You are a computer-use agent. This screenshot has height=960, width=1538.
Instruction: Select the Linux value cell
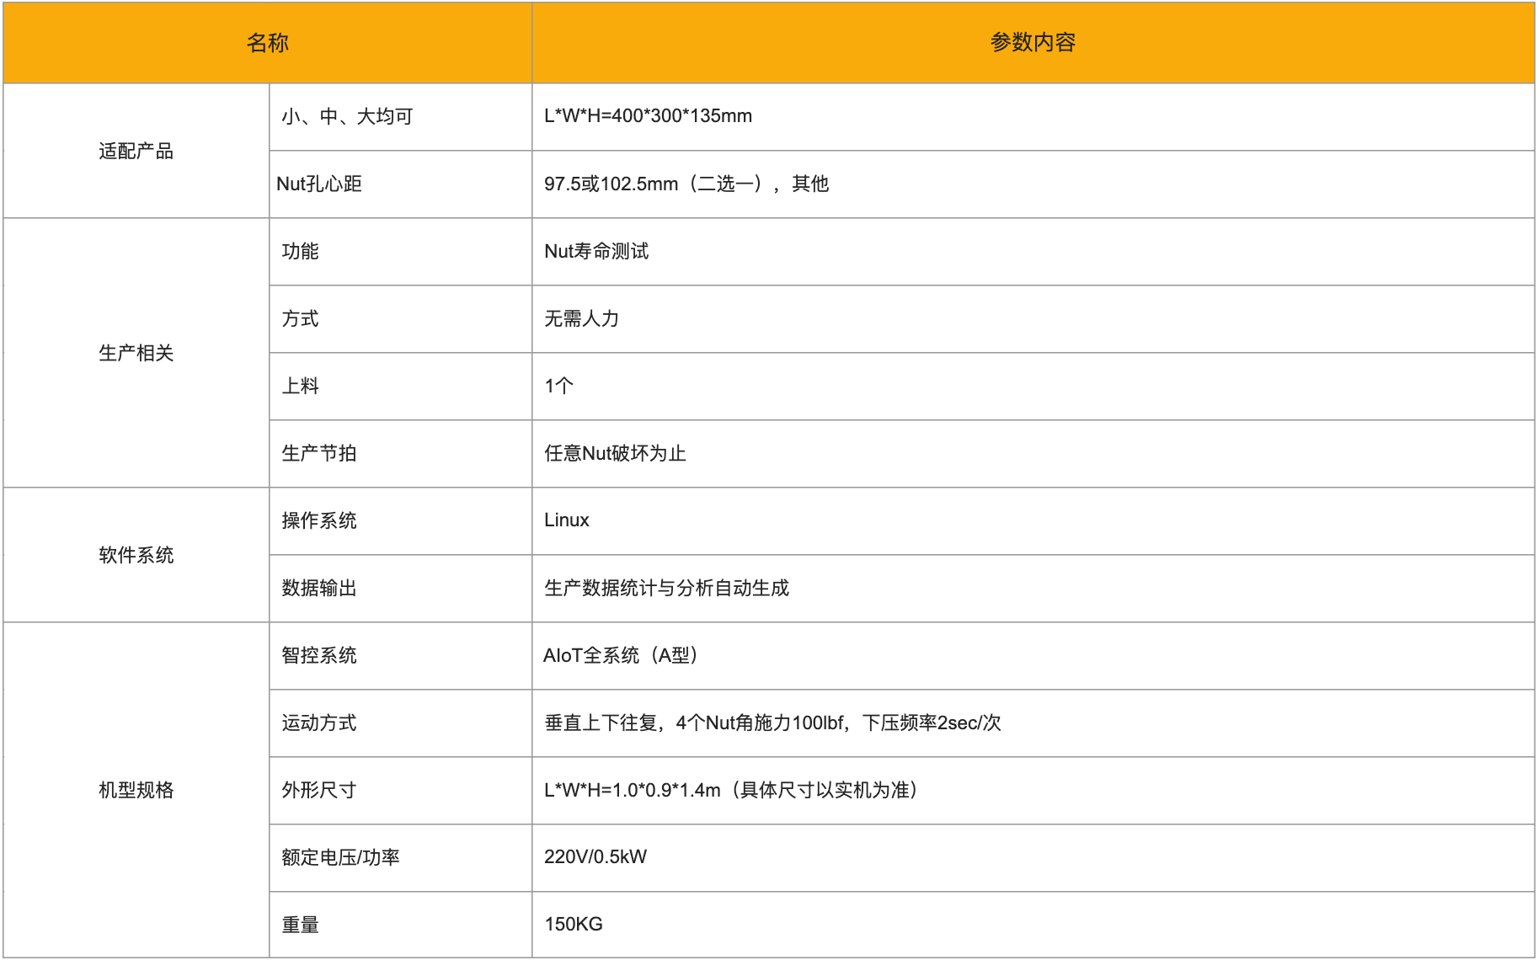[x=567, y=520]
